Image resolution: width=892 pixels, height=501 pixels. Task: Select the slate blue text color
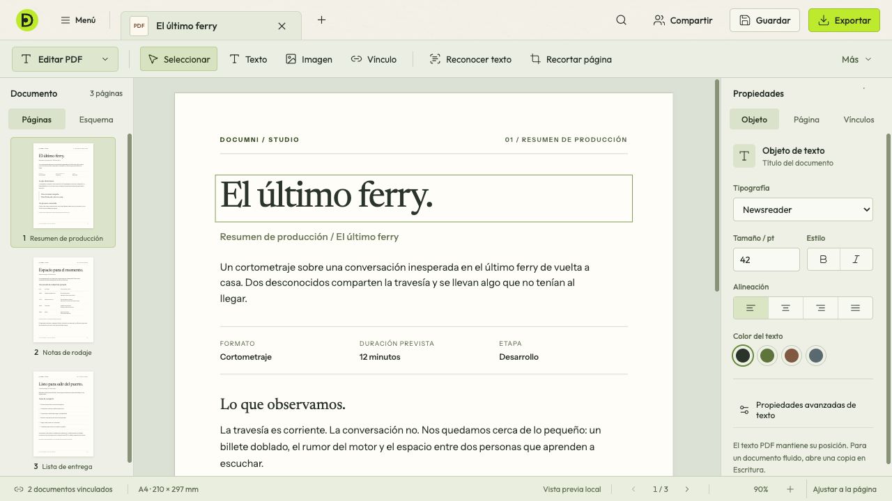815,356
